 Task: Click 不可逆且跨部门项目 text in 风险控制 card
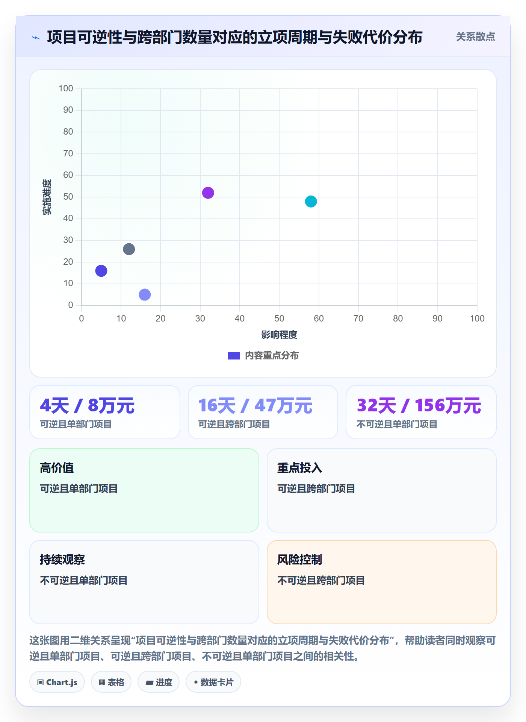point(321,581)
